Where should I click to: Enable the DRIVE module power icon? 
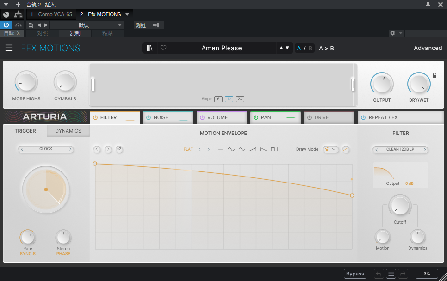click(x=309, y=117)
